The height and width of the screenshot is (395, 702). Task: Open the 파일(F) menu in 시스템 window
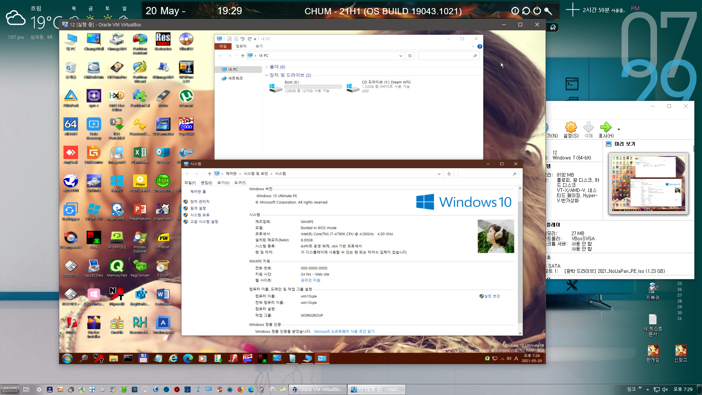[x=190, y=183]
